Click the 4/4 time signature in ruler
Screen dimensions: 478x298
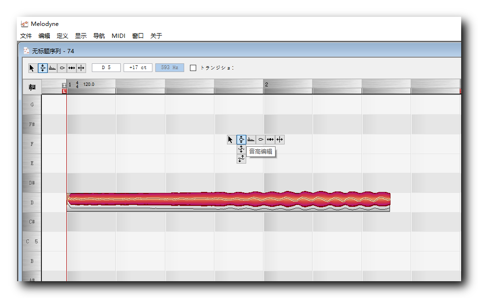pos(77,84)
